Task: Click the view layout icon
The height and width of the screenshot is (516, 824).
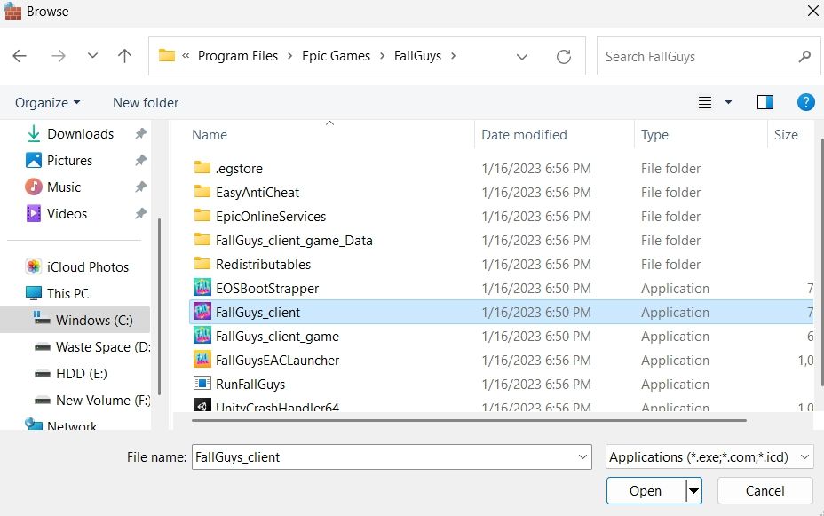Action: pyautogui.click(x=705, y=102)
